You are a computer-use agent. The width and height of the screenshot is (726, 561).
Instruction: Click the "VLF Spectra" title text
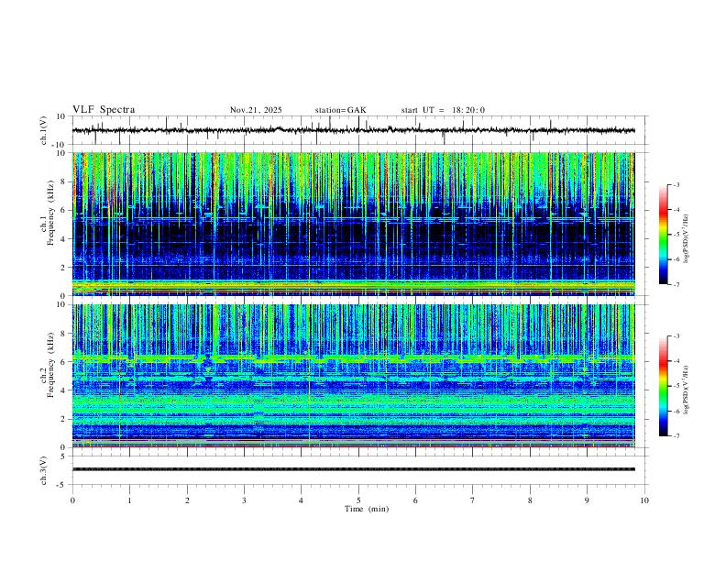104,110
